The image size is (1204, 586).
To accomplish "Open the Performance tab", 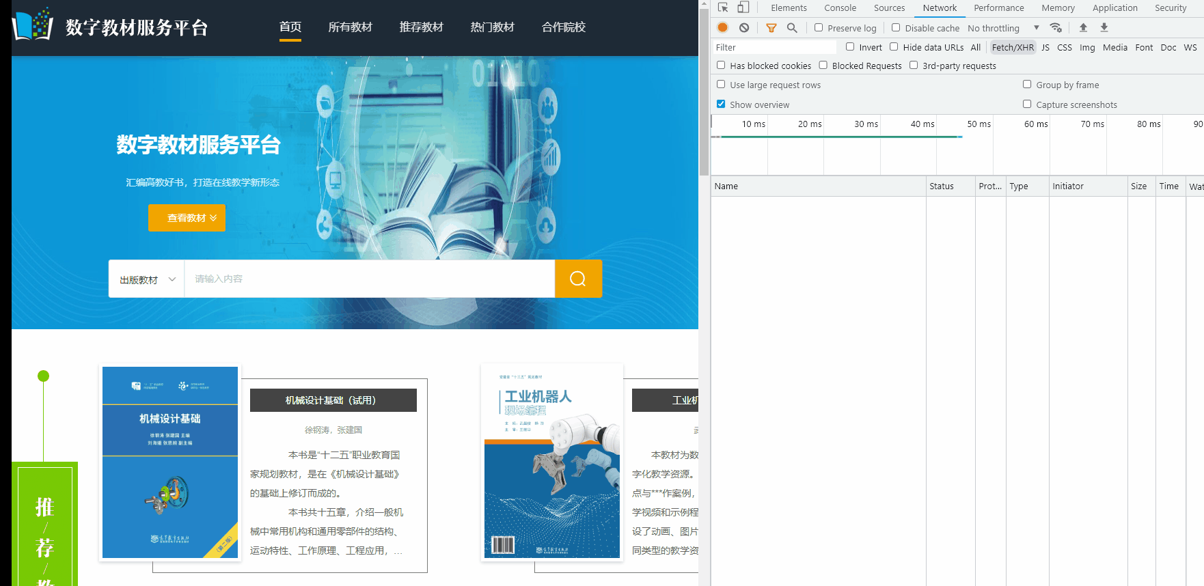I will click(x=998, y=8).
